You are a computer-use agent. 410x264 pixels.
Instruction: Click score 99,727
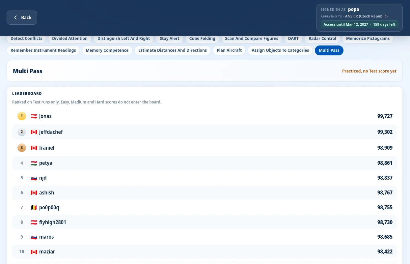pyautogui.click(x=385, y=116)
